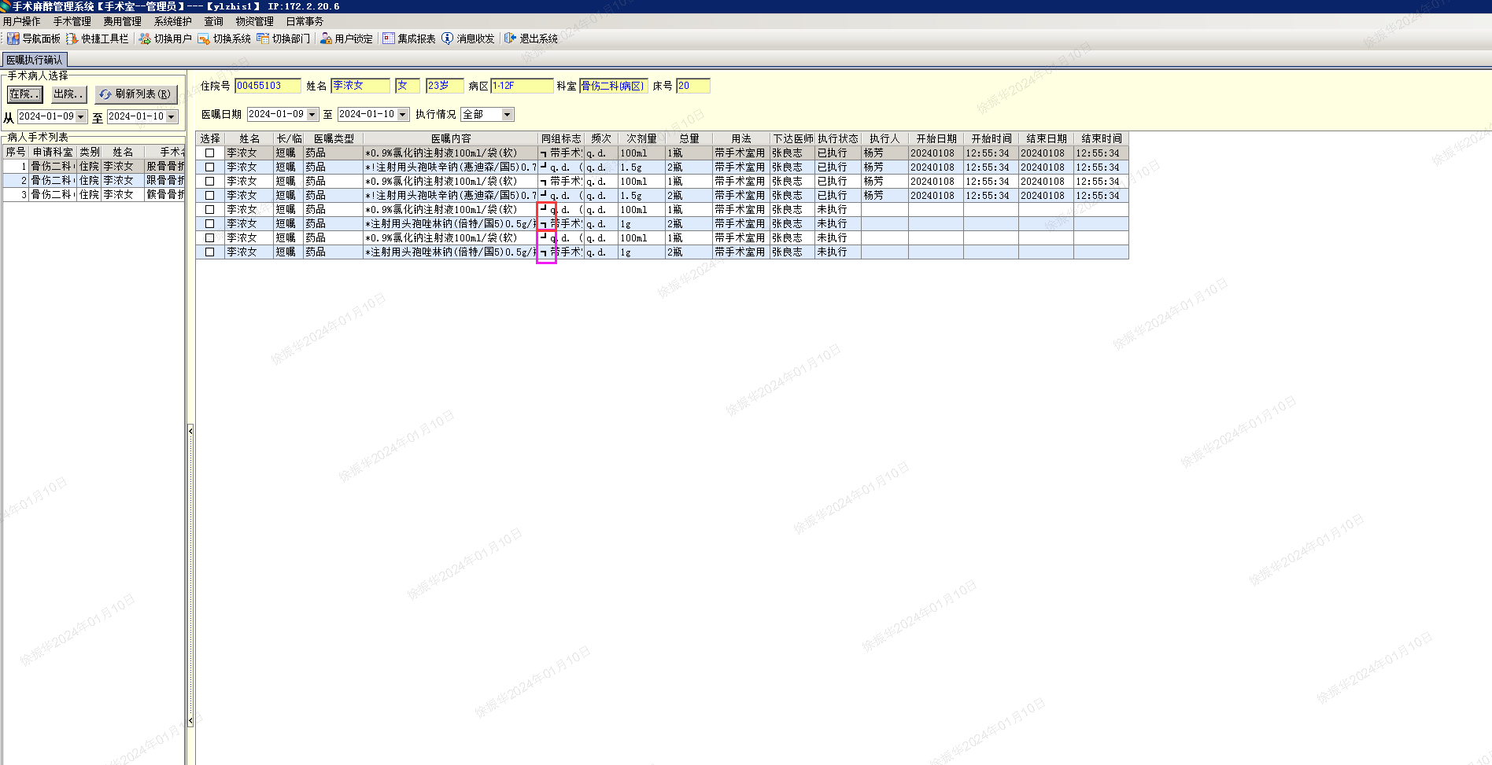Open the 手术管理 menu

[72, 21]
